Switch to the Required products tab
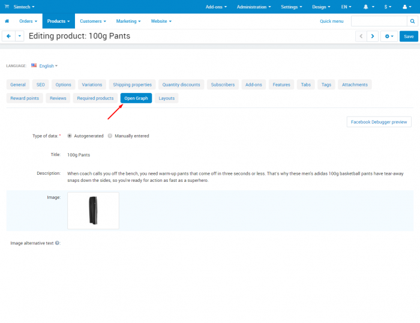Screen dimensions: 420x323 (x=95, y=98)
